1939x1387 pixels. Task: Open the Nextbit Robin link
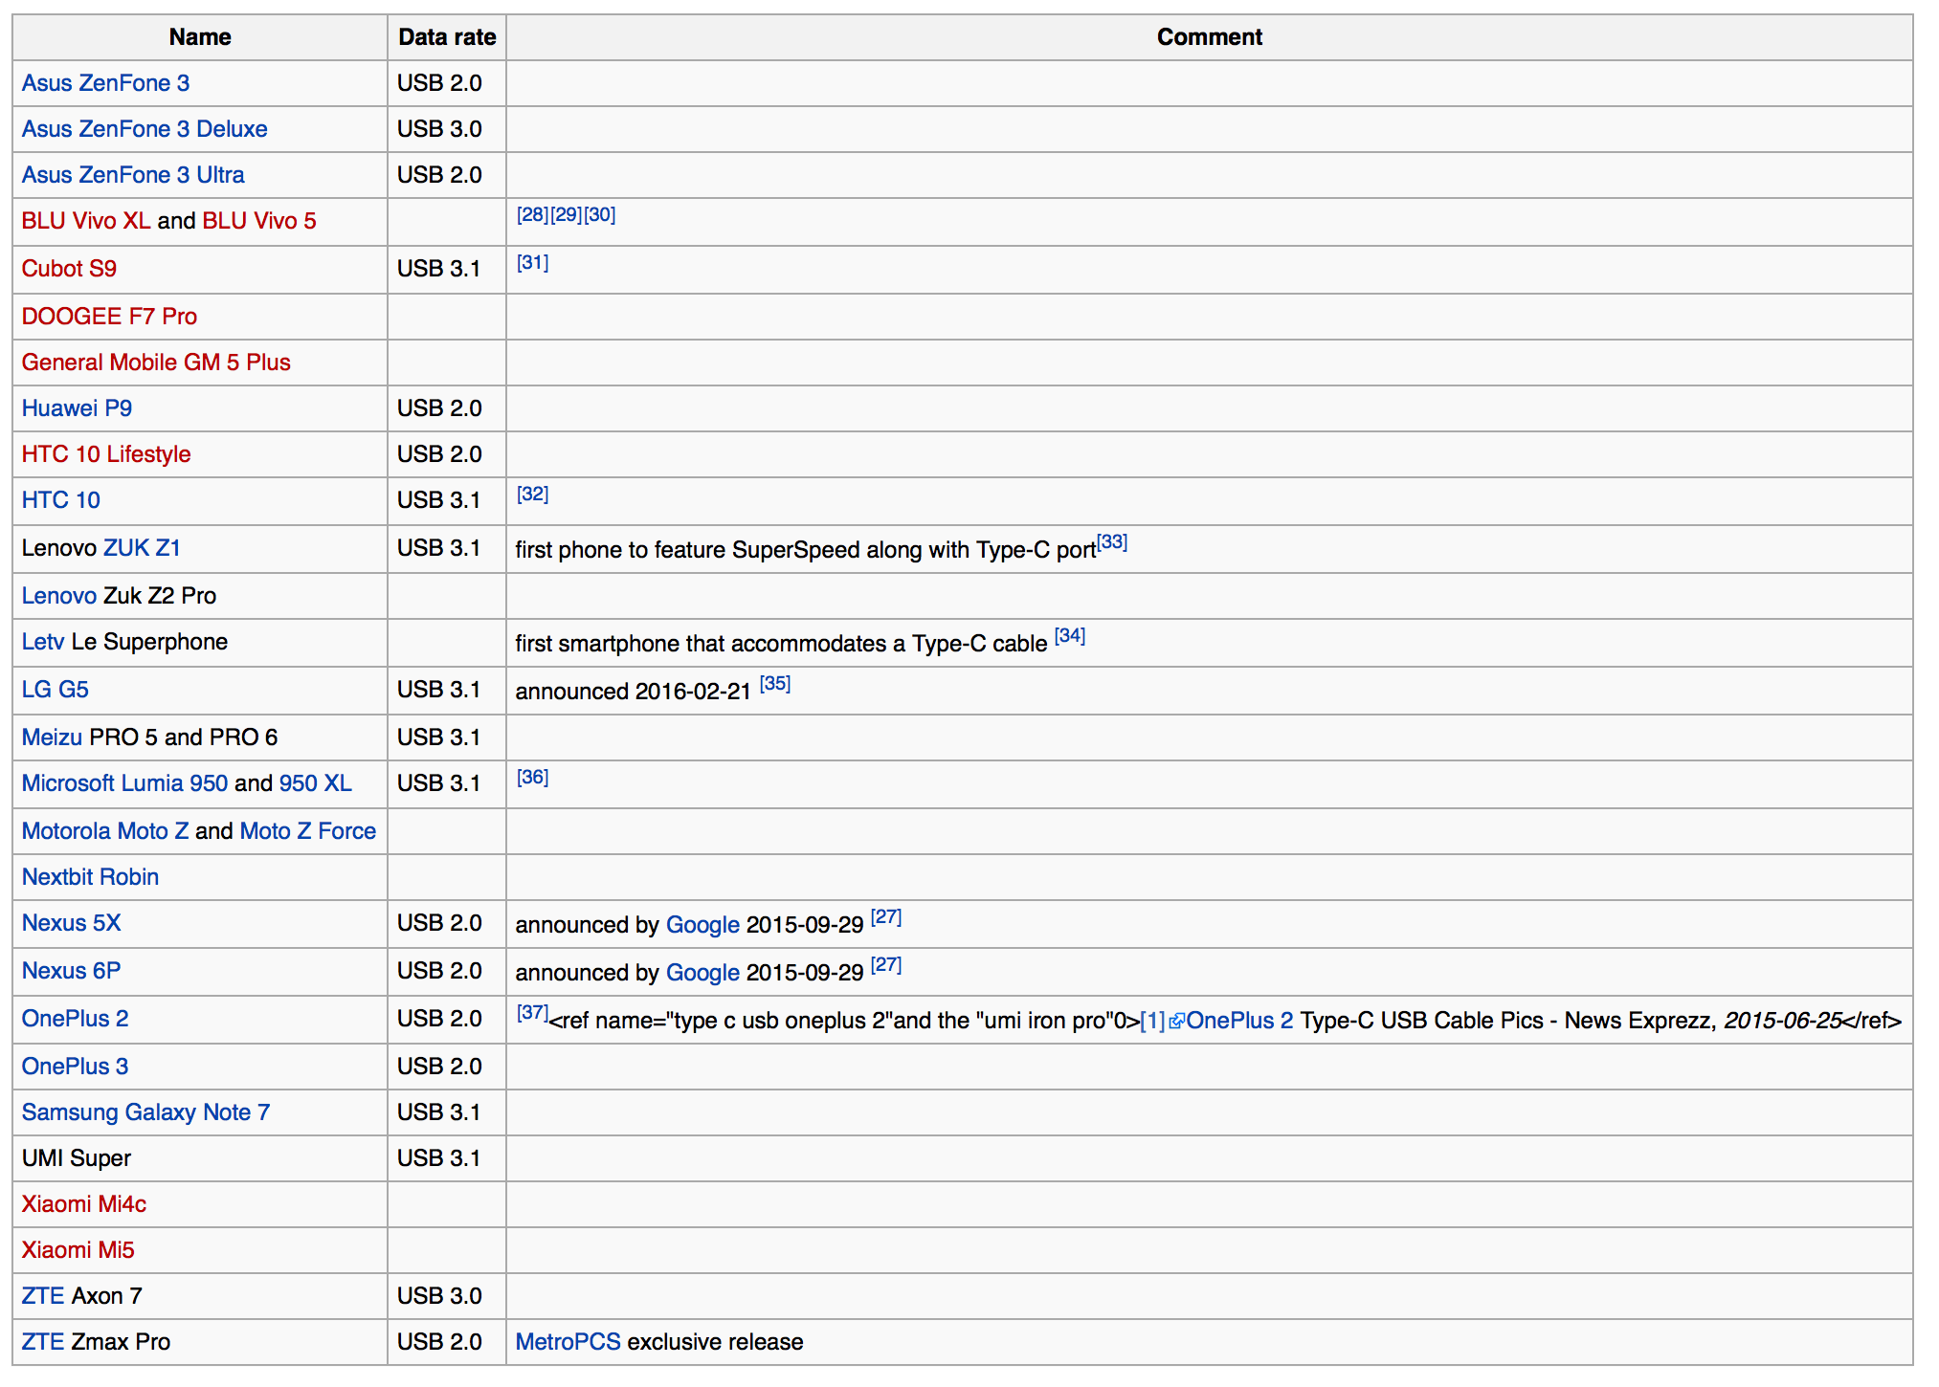[x=91, y=877]
